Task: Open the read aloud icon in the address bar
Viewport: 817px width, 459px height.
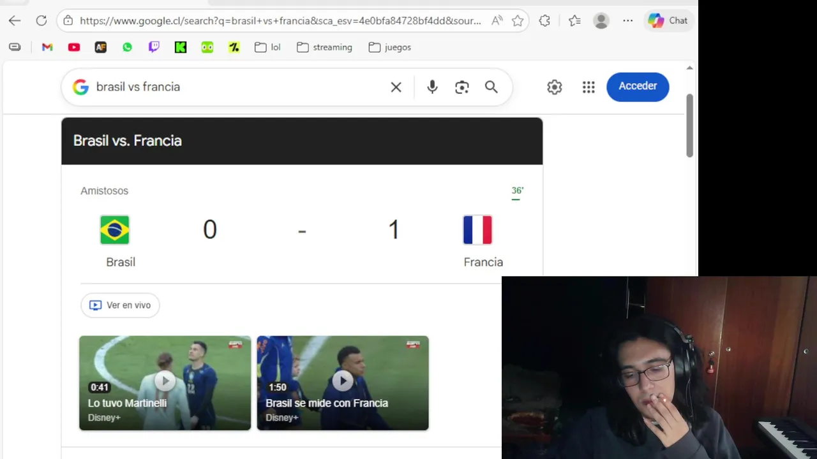Action: point(497,20)
